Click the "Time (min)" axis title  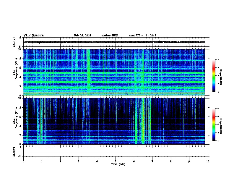(x=118, y=164)
